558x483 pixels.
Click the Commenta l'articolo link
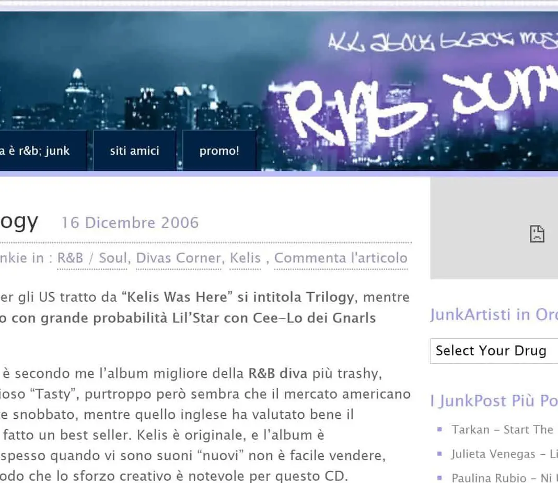(x=341, y=258)
